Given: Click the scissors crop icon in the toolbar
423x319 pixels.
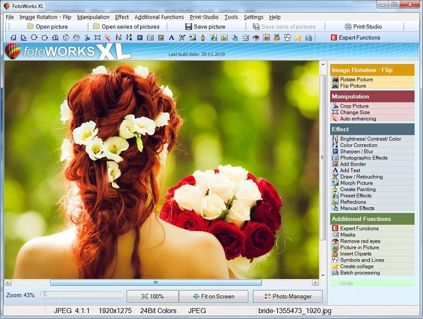Looking at the screenshot, I should [x=87, y=38].
